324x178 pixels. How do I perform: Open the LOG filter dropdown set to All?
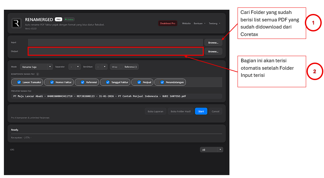211,150
